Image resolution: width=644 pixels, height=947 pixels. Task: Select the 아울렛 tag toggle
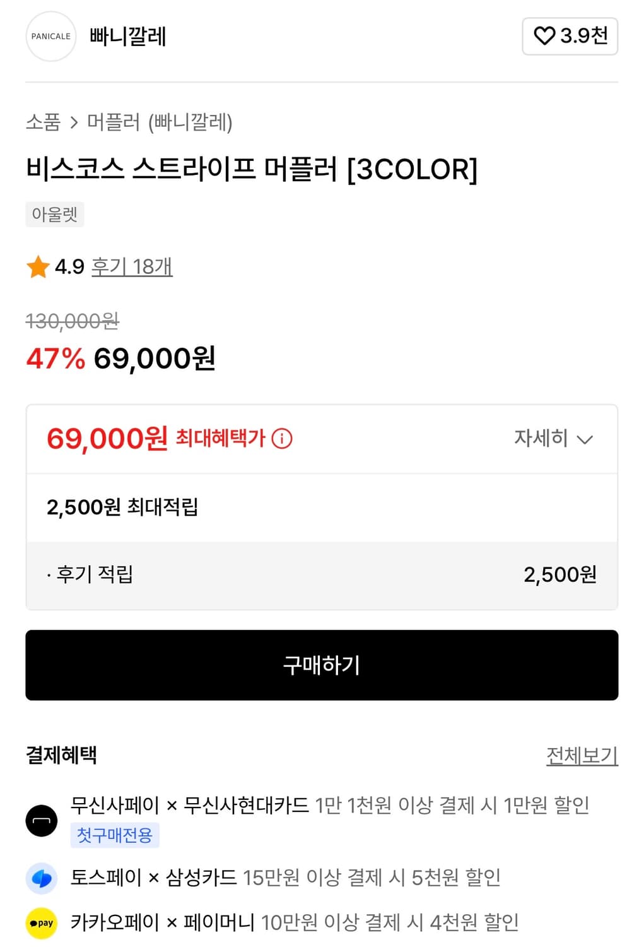[54, 214]
